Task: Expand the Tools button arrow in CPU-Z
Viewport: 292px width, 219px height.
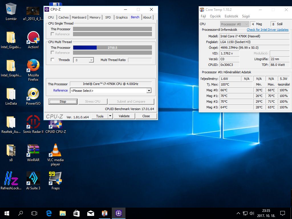Action: (110, 116)
